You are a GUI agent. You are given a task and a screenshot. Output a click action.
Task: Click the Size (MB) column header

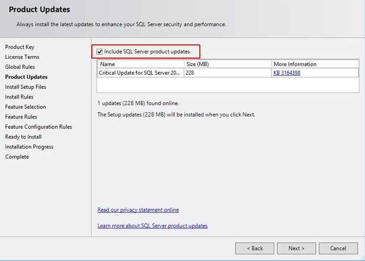[227, 64]
